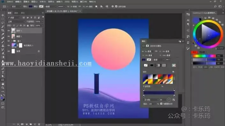Choose gradient fill type in Properties
This screenshot has width=225, height=126.
click(158, 65)
